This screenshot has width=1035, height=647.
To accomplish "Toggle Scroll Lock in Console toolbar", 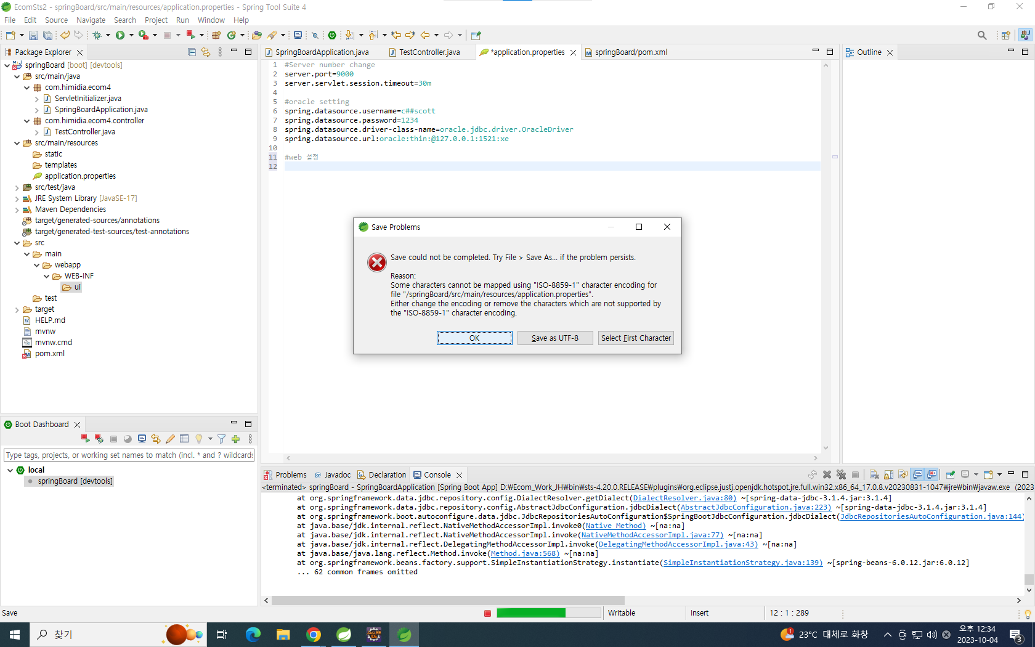I will 888,474.
